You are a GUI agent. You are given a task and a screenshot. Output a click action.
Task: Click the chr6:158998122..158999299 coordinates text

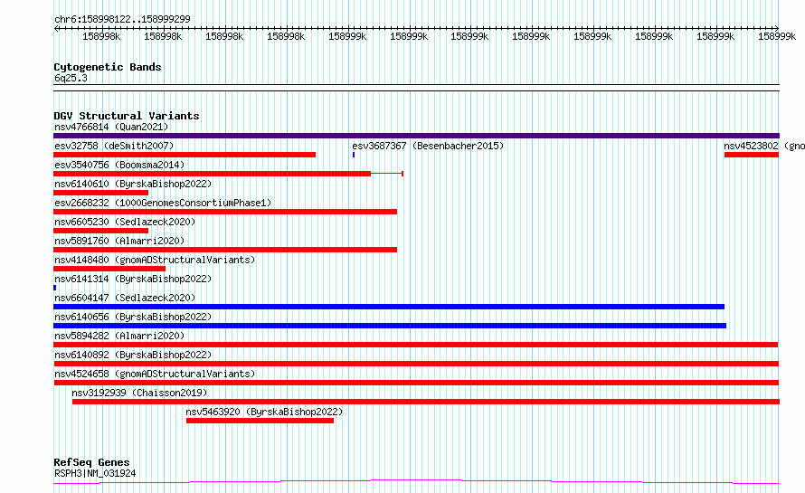coord(122,19)
